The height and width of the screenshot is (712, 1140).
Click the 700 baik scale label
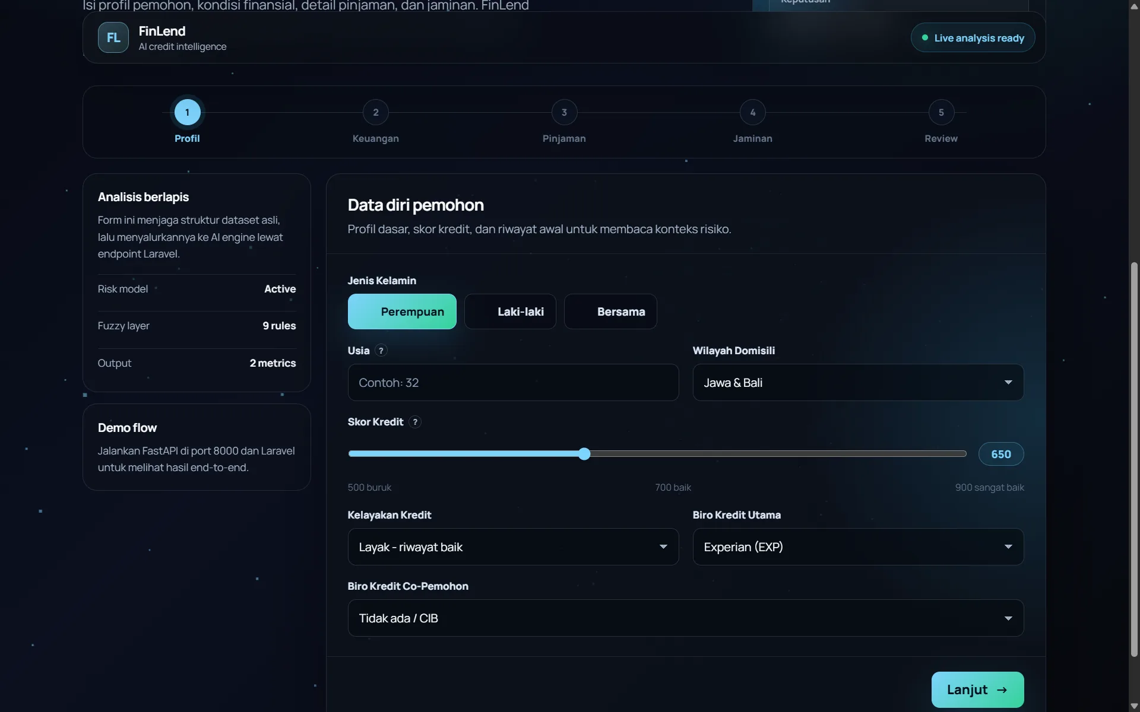[x=673, y=487]
